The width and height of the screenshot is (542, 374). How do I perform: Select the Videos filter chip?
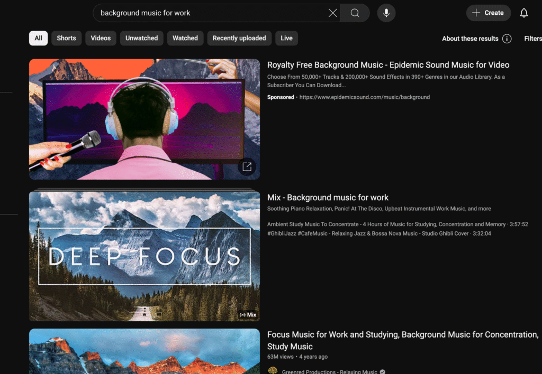[101, 38]
